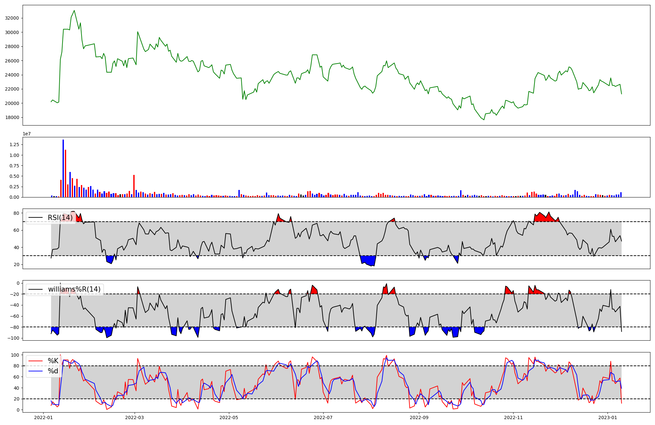Click the 1e7 volume scale label
The width and height of the screenshot is (655, 425).
coord(27,134)
